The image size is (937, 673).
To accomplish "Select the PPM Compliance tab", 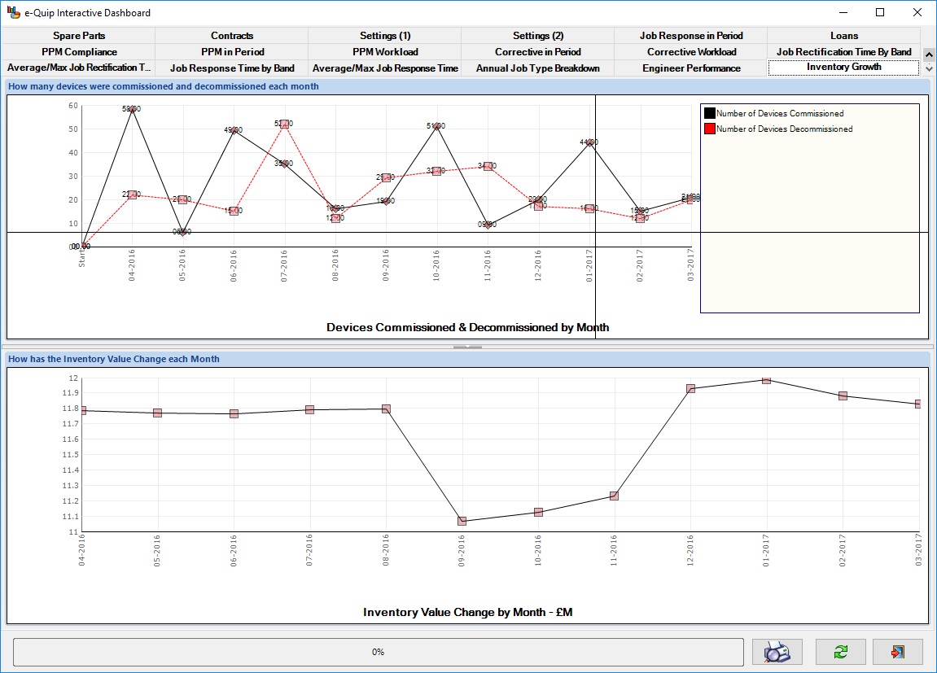I will click(x=79, y=52).
